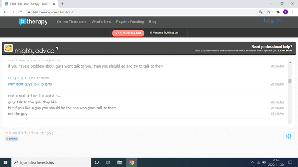Open Chrome's three-dot menu

(x=293, y=12)
